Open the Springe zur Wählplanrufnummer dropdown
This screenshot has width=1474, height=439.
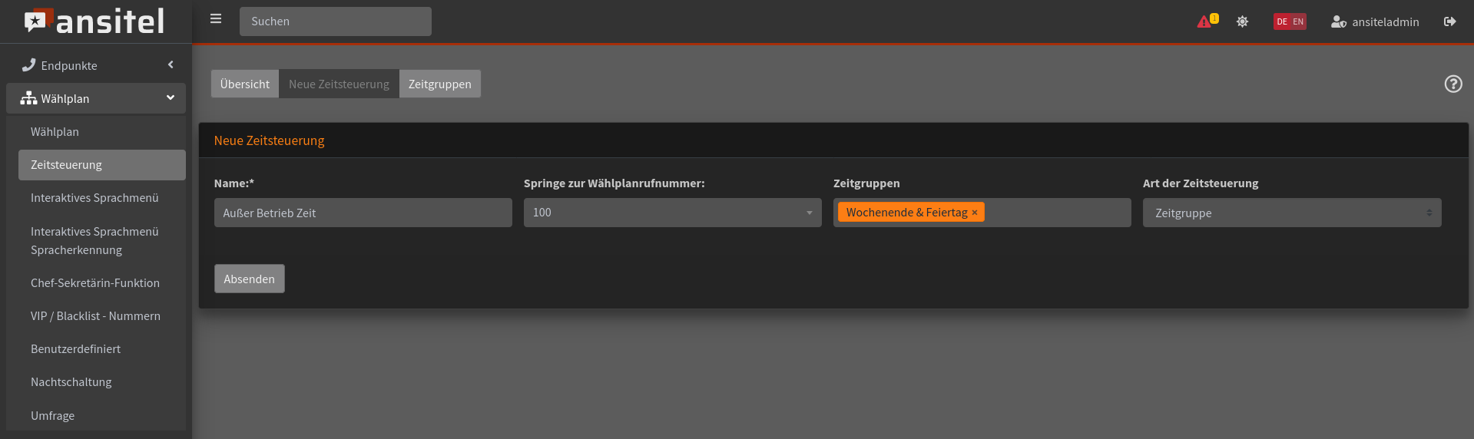672,213
